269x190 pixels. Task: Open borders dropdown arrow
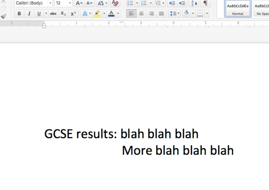click(207, 13)
